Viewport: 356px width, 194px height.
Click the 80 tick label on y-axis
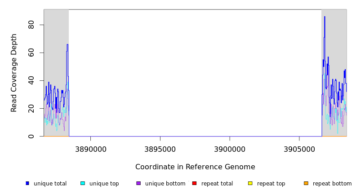click(x=31, y=25)
